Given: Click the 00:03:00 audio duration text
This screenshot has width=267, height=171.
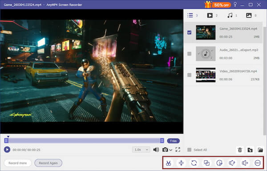Looking at the screenshot, I should tap(226, 58).
